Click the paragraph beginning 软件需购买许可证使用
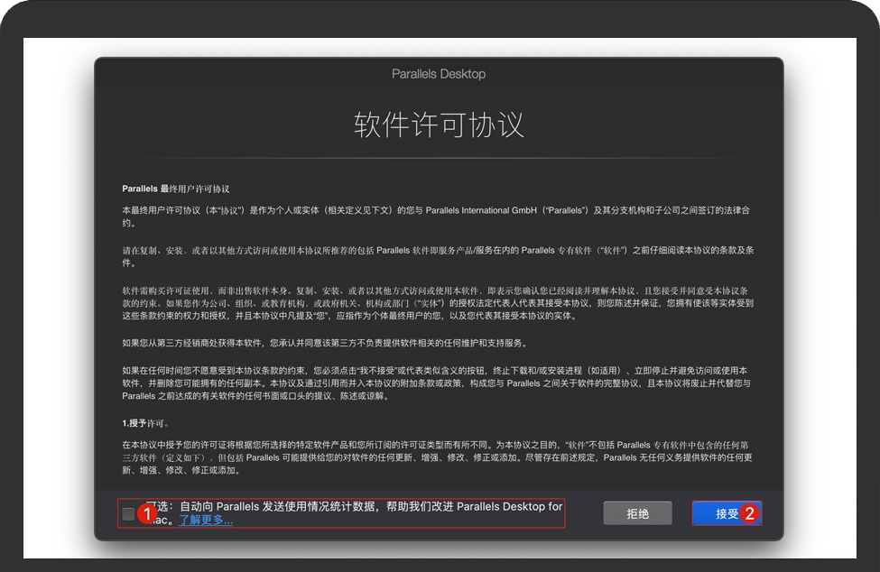 click(x=439, y=303)
